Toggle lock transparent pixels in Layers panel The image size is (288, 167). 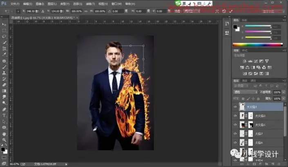243,99
